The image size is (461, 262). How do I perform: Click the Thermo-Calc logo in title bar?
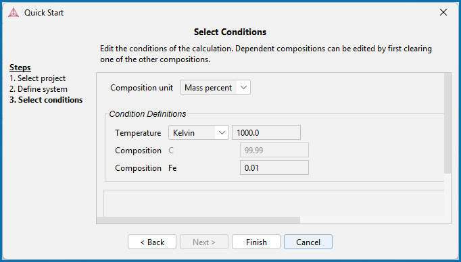click(14, 13)
